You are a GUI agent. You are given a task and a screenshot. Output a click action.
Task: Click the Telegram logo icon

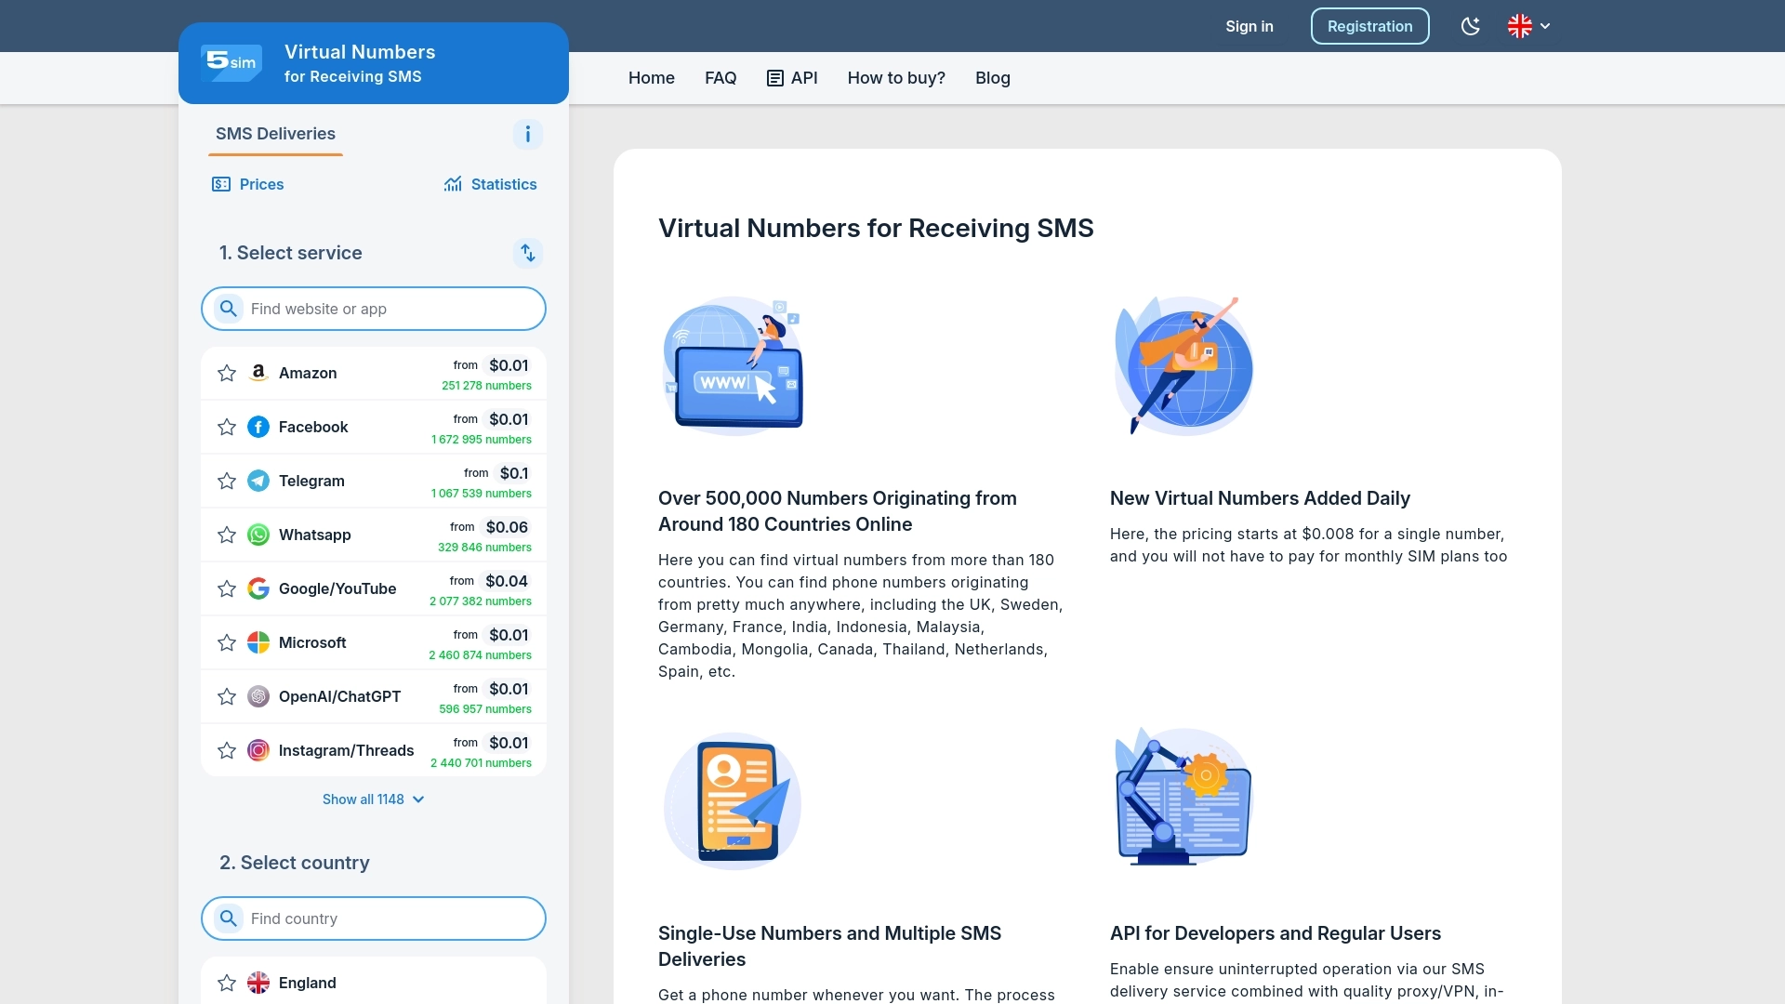258,481
